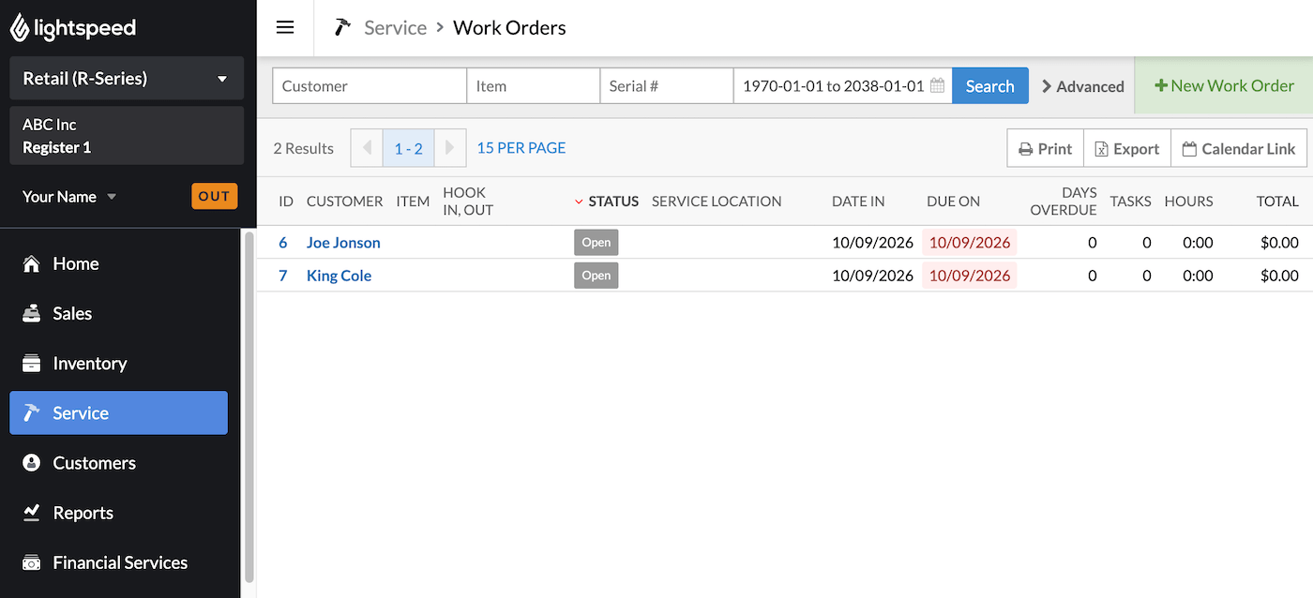Click the 1 - 2 page indicator
The width and height of the screenshot is (1313, 598).
point(408,148)
